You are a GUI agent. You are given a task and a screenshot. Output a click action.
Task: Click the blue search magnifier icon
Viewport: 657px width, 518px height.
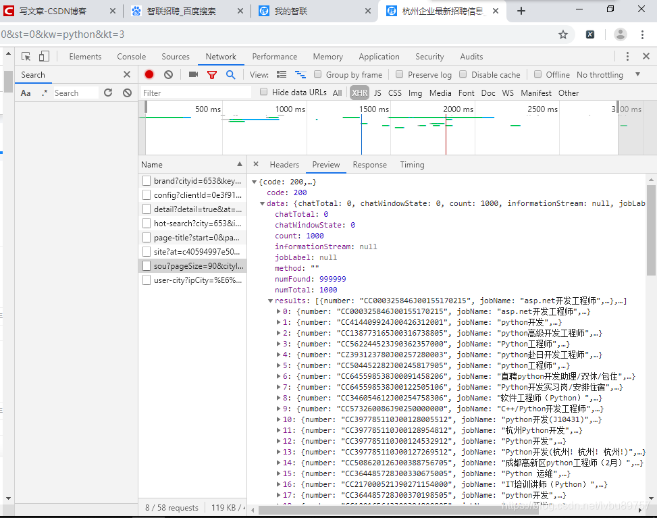(230, 74)
